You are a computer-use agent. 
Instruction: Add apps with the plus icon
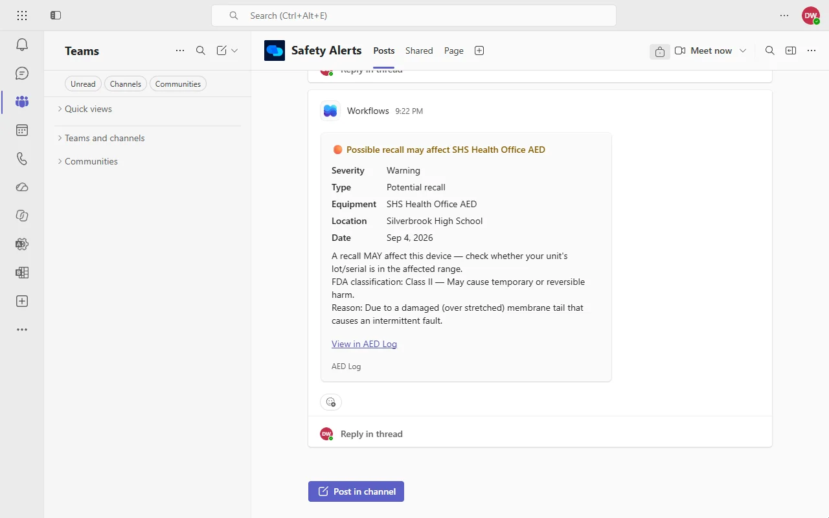(x=22, y=301)
